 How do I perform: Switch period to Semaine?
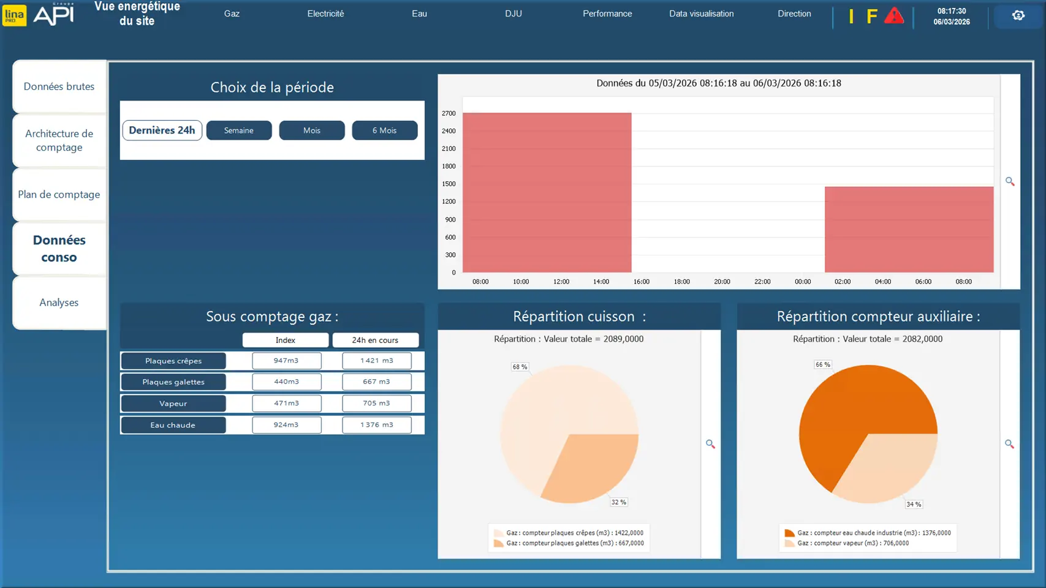coord(238,130)
